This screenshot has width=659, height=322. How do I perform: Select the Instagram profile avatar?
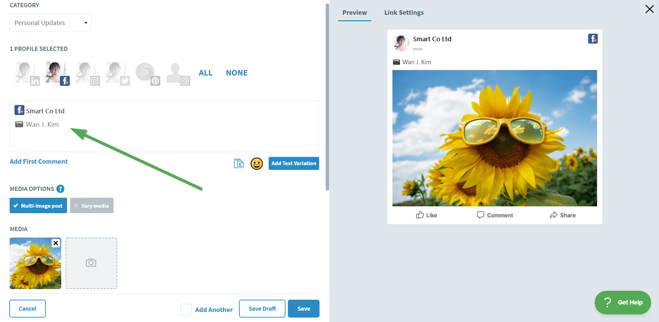click(86, 72)
